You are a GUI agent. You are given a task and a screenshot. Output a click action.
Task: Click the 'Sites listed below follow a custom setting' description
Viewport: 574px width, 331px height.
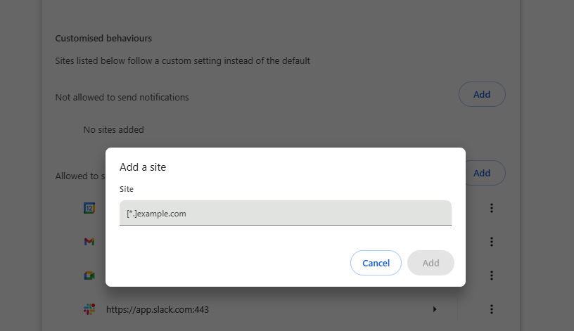[x=182, y=60]
